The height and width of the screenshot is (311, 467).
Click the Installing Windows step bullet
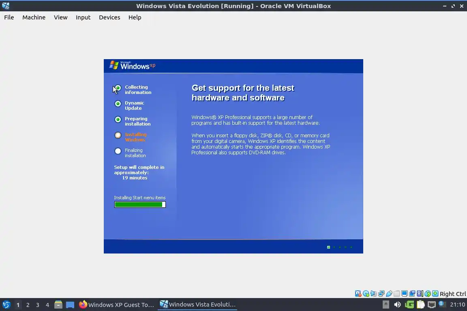[118, 135]
